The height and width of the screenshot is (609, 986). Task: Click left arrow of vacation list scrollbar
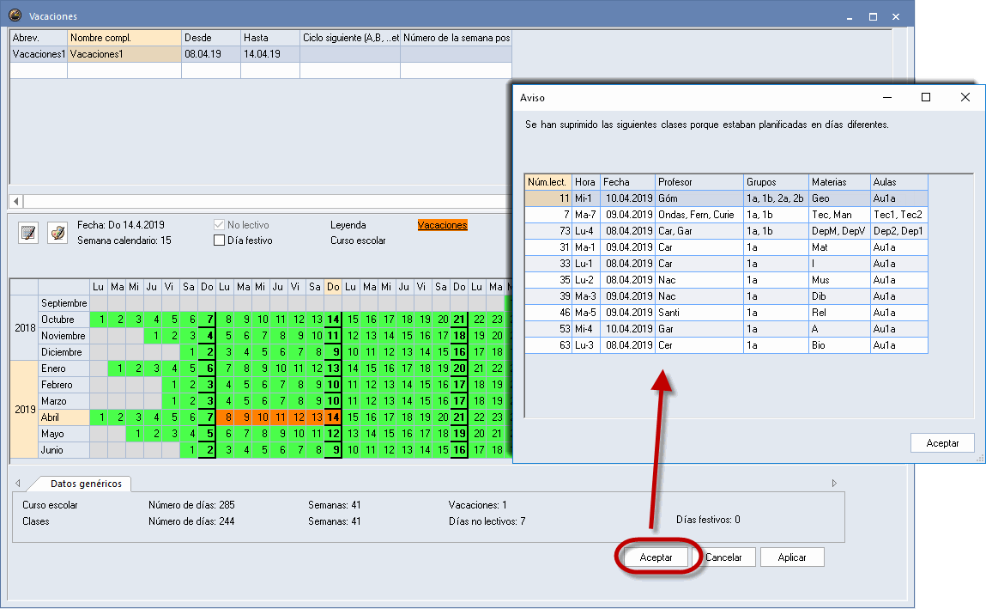coord(16,201)
